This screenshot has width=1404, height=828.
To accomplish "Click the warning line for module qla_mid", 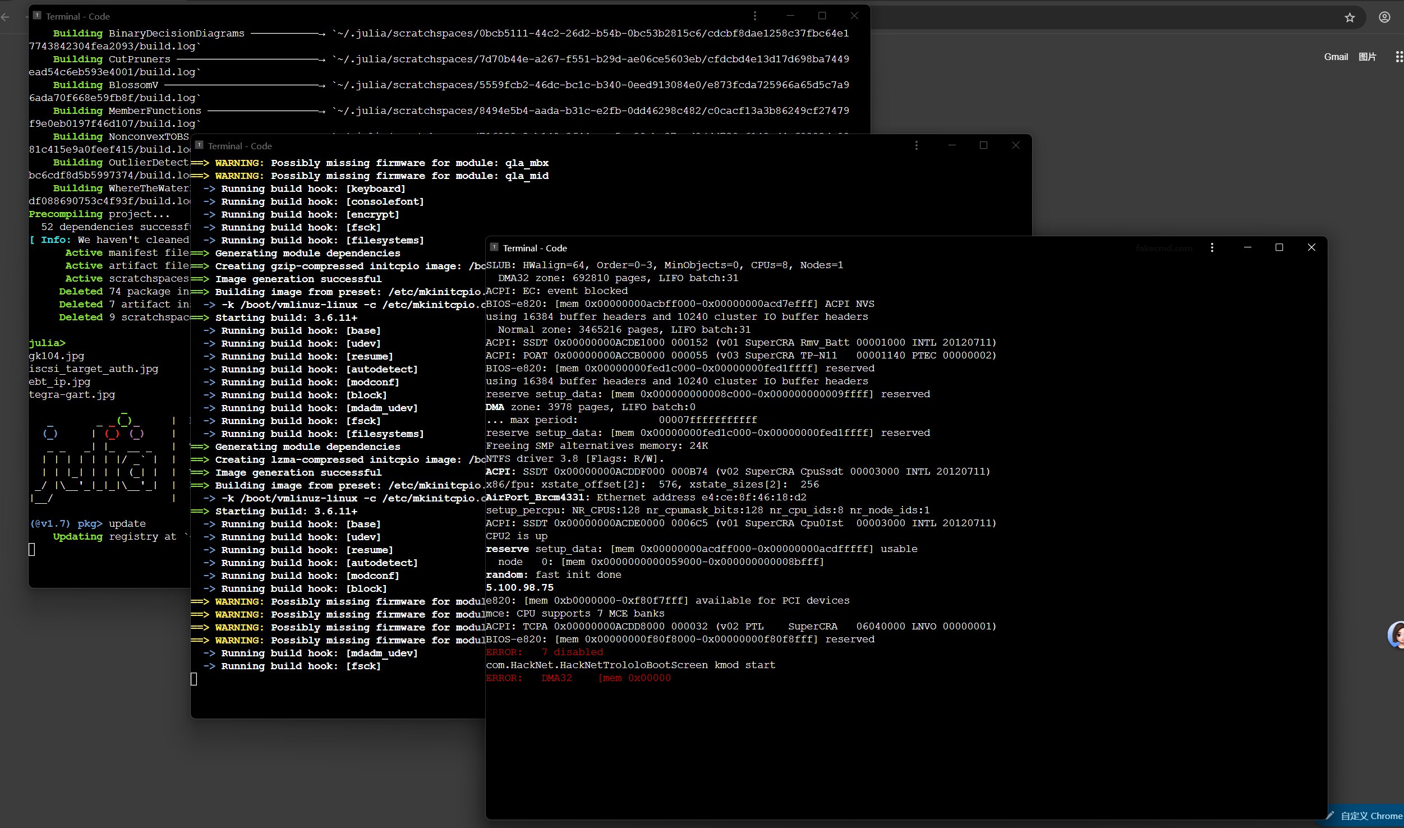I will 370,176.
